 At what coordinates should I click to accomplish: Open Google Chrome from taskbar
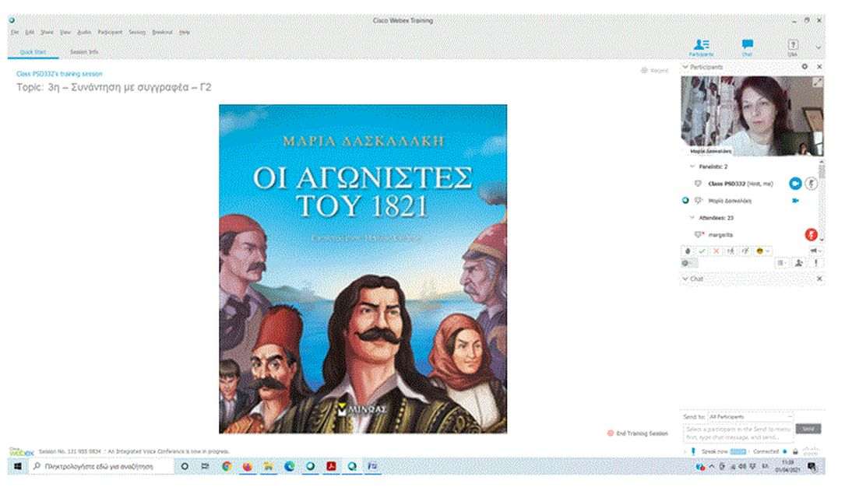coord(227,467)
